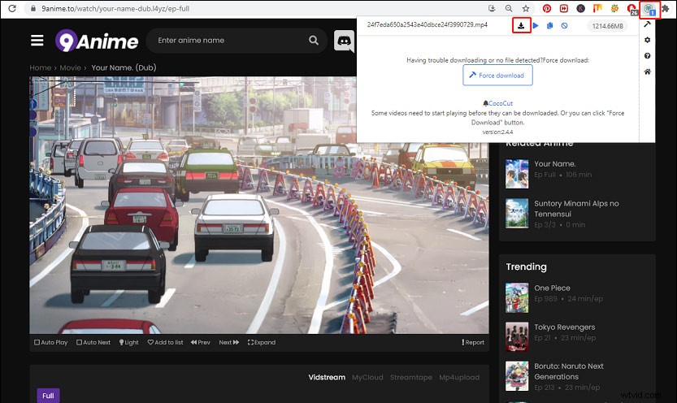Screen dimensions: 677x403
Task: Open the Chrome extensions puzzle menu
Action: [x=666, y=8]
